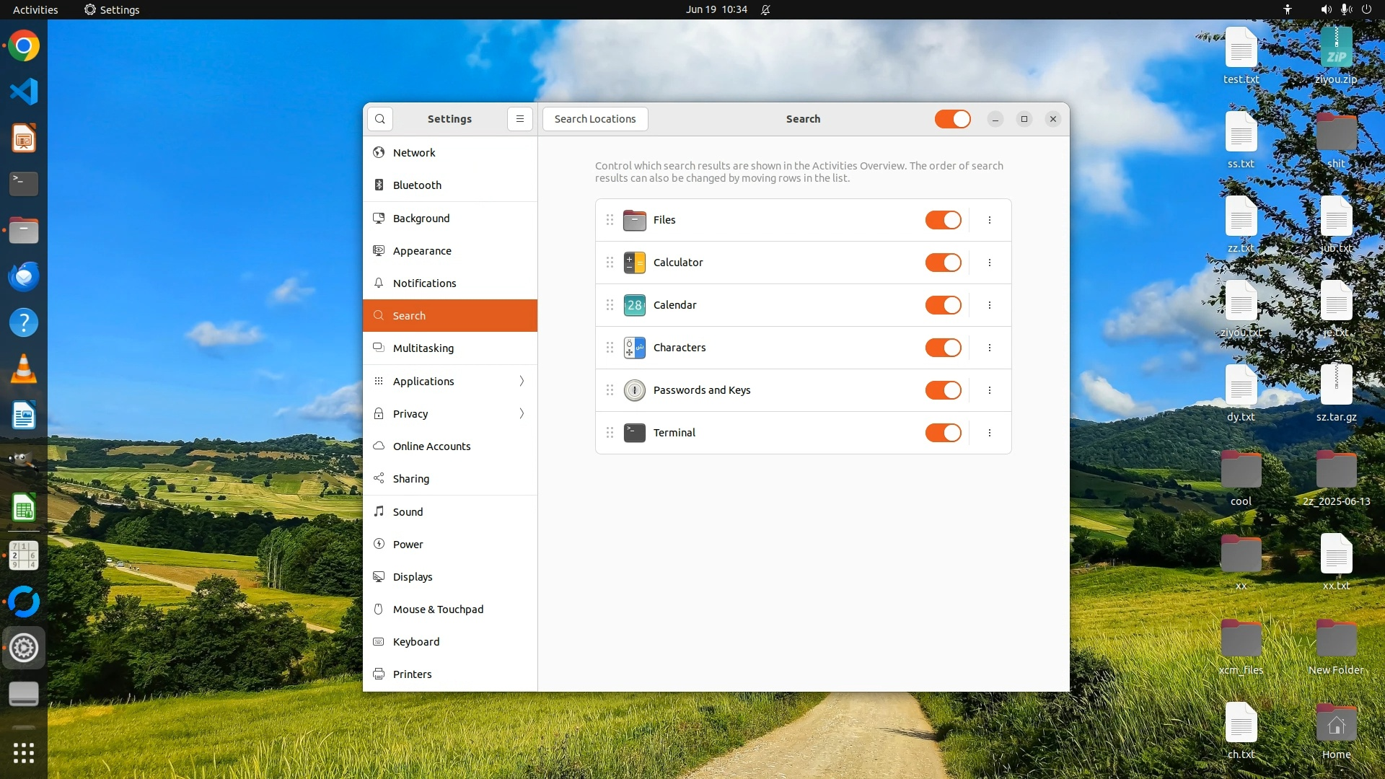This screenshot has width=1385, height=779.
Task: Disable the master Search toggle in header
Action: click(952, 119)
